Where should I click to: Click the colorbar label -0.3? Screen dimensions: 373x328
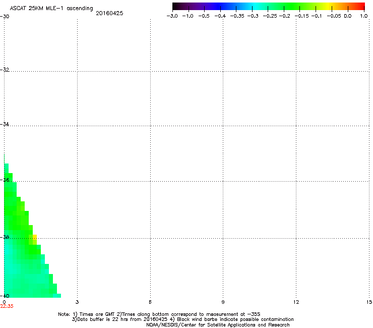click(x=253, y=16)
